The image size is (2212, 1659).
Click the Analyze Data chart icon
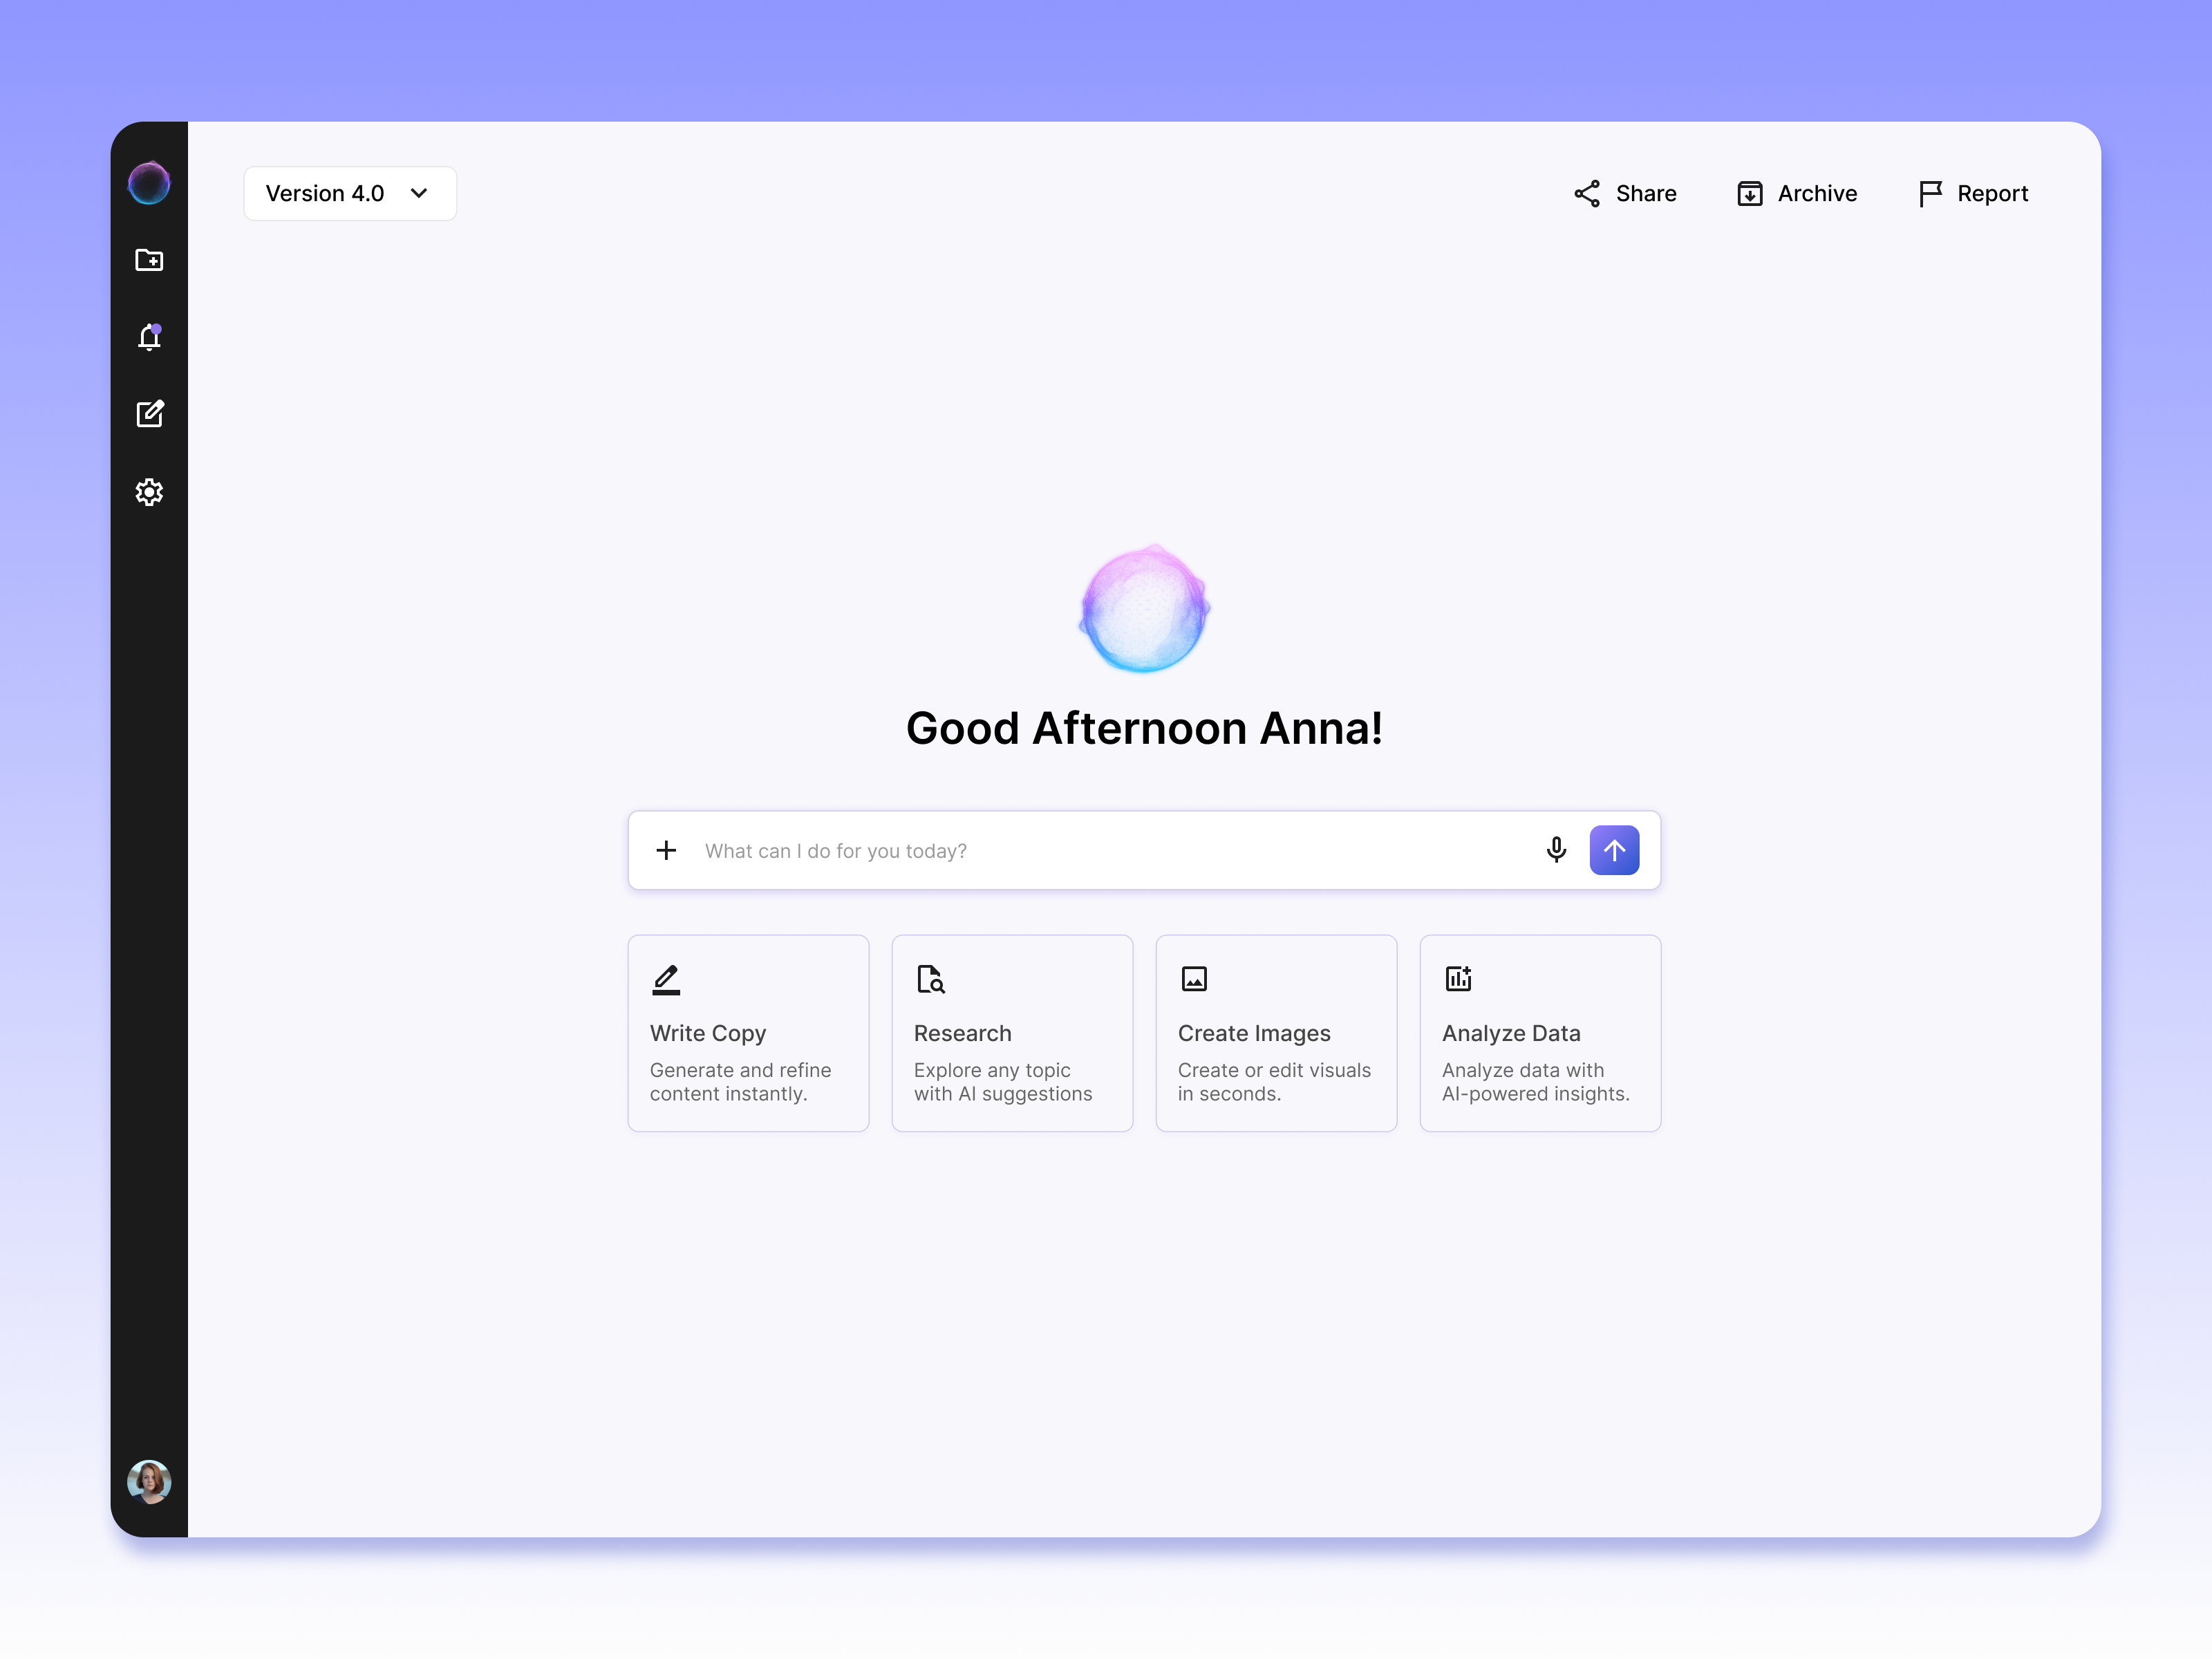(1458, 979)
